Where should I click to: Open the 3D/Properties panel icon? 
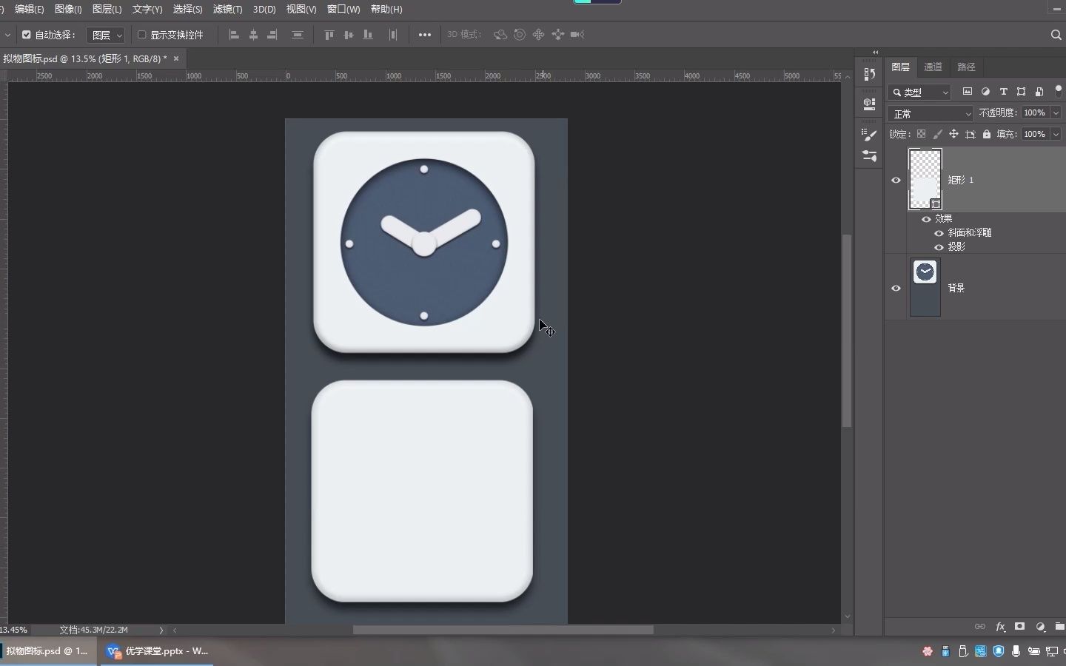[x=870, y=104]
